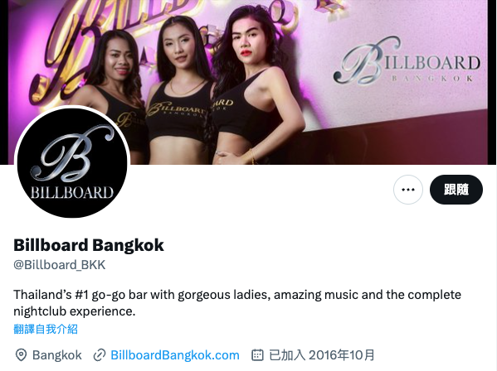Viewport: 497px width, 371px height.
Task: Click the Billboard Bangkok display name
Action: [x=89, y=245]
